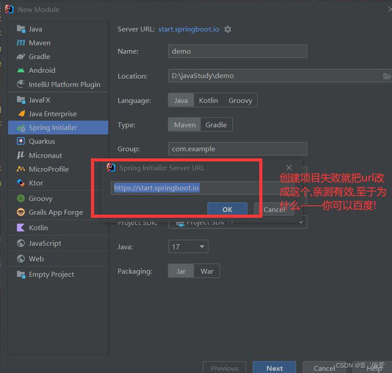The image size is (392, 373).
Task: Select Groovy language option
Action: [x=240, y=100]
